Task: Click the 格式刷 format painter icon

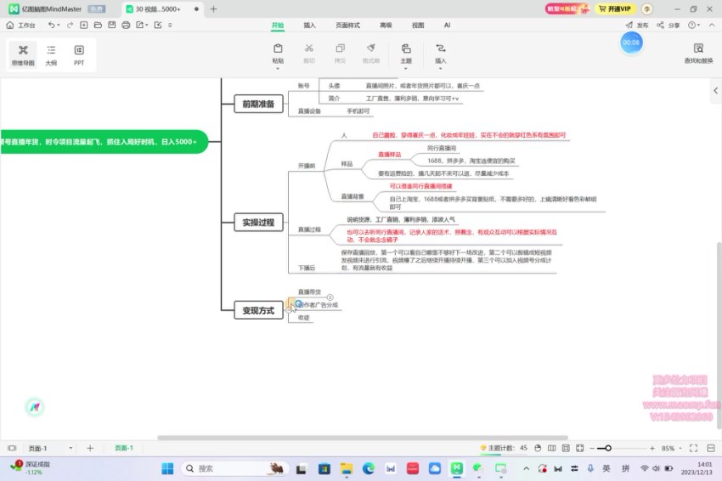Action: coord(370,53)
